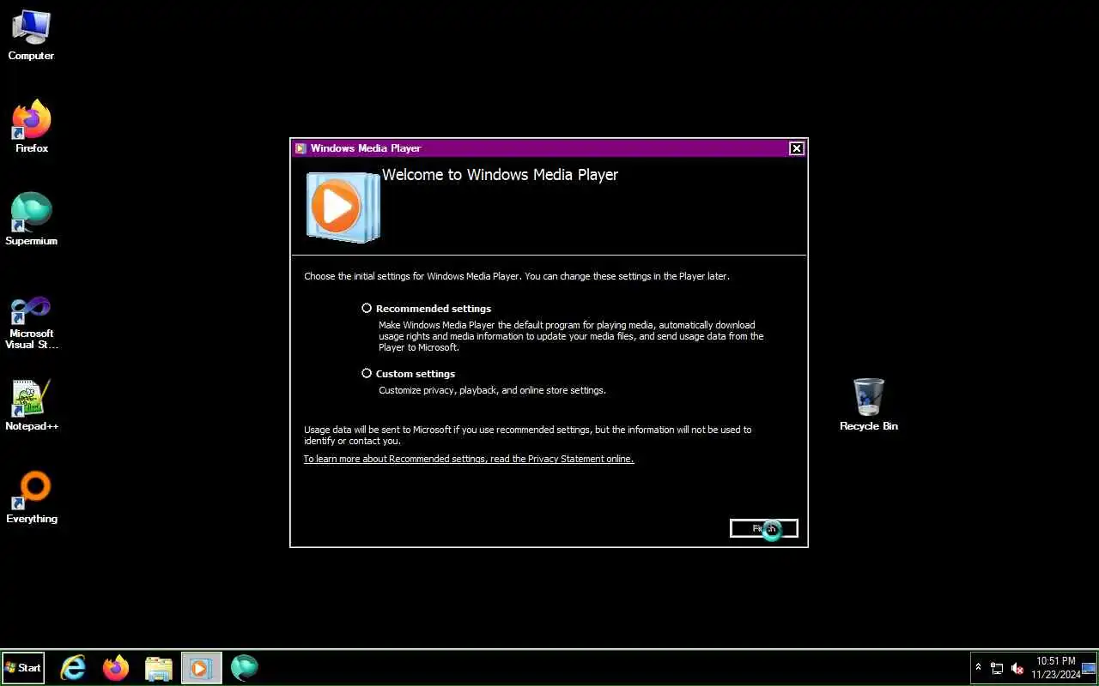The image size is (1099, 686).
Task: Click the muted volume tray icon
Action: (x=1017, y=668)
